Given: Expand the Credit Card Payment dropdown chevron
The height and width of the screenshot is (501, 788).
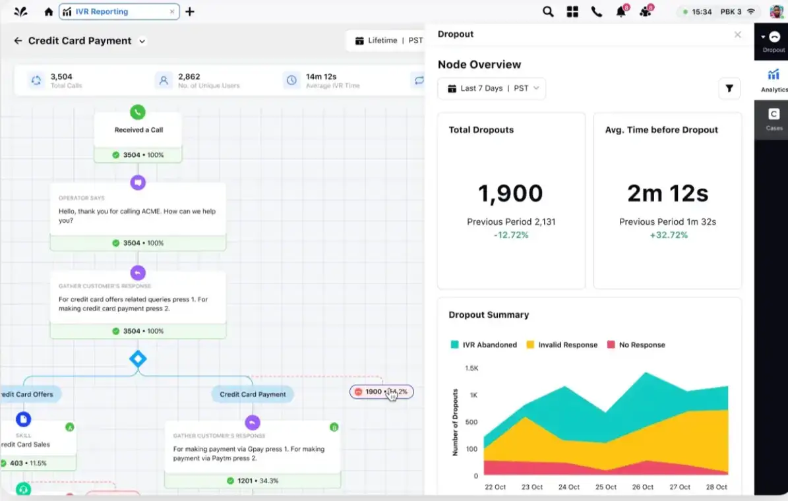Looking at the screenshot, I should pos(142,42).
